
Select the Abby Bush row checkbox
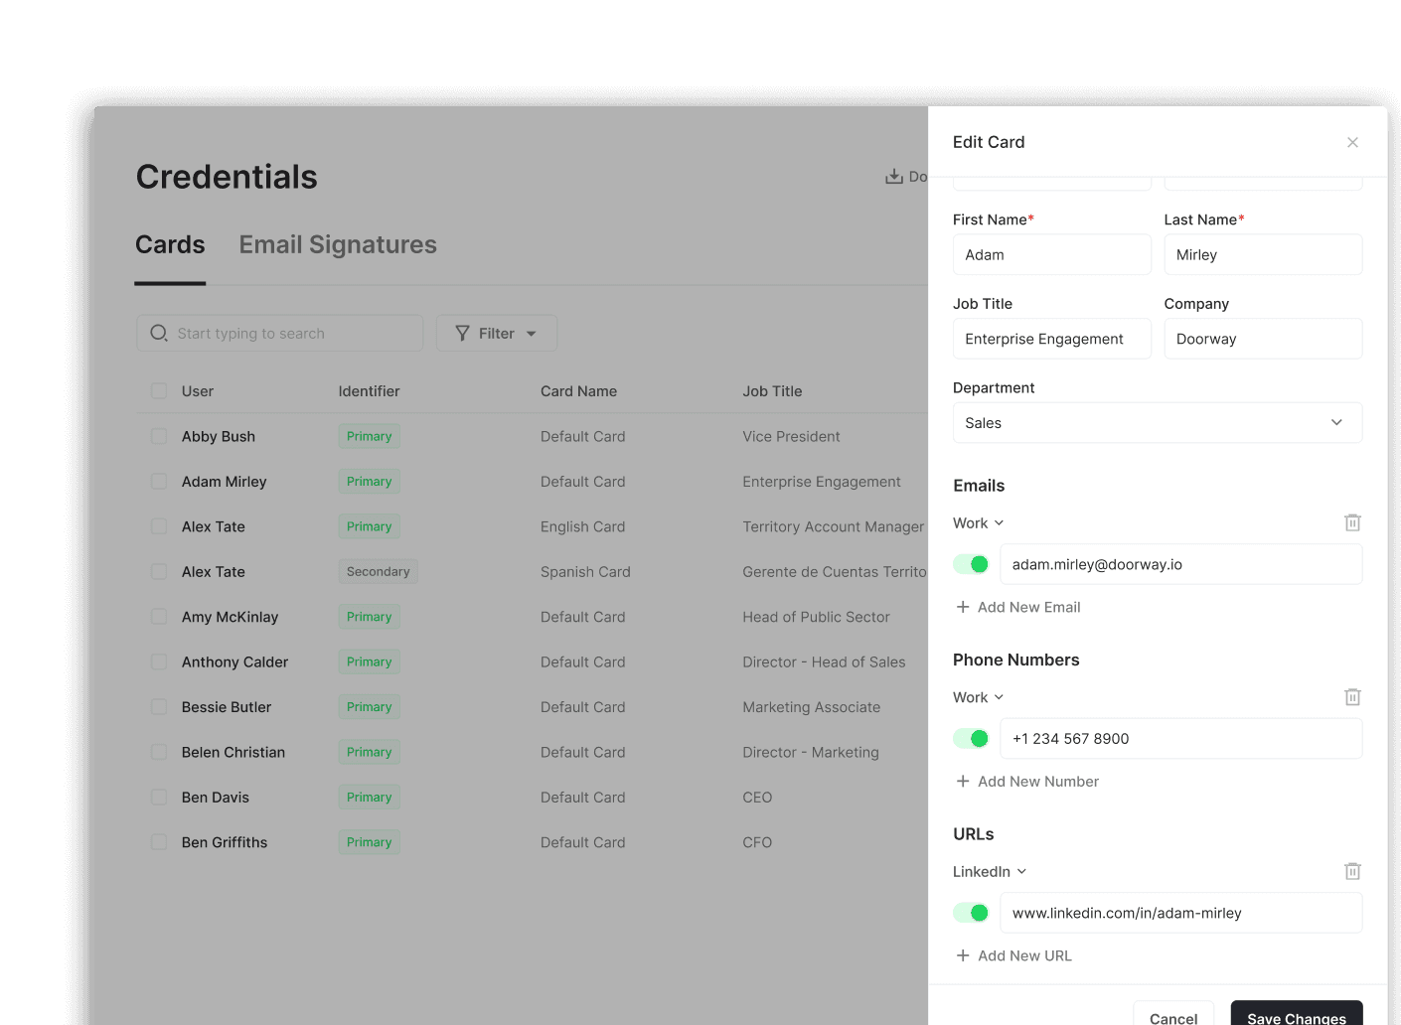pos(159,436)
